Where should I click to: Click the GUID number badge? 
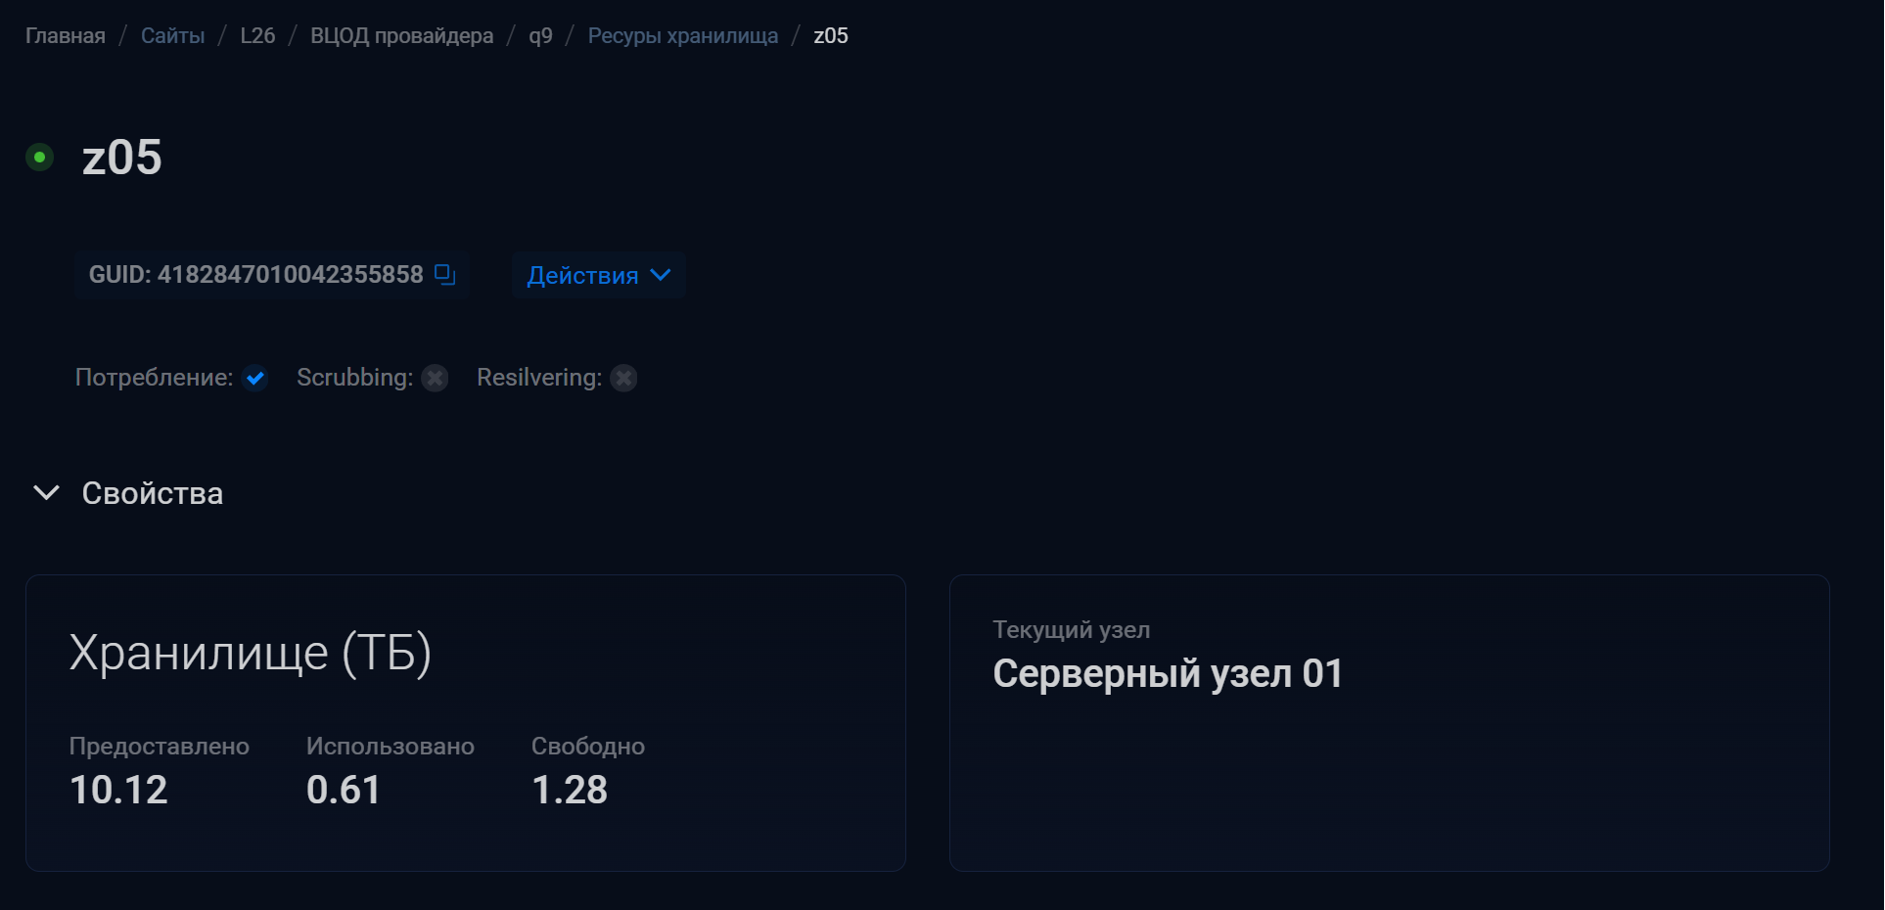[x=272, y=275]
